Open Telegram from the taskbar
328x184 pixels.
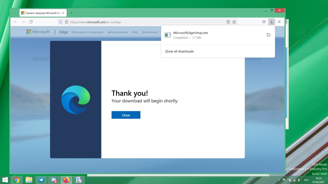tap(41, 180)
